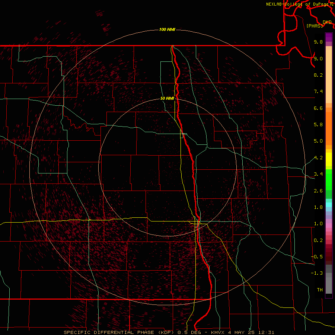Screen dimensions: 335x335
Task: Select the 4.2 scale value
Action: [x=318, y=158]
